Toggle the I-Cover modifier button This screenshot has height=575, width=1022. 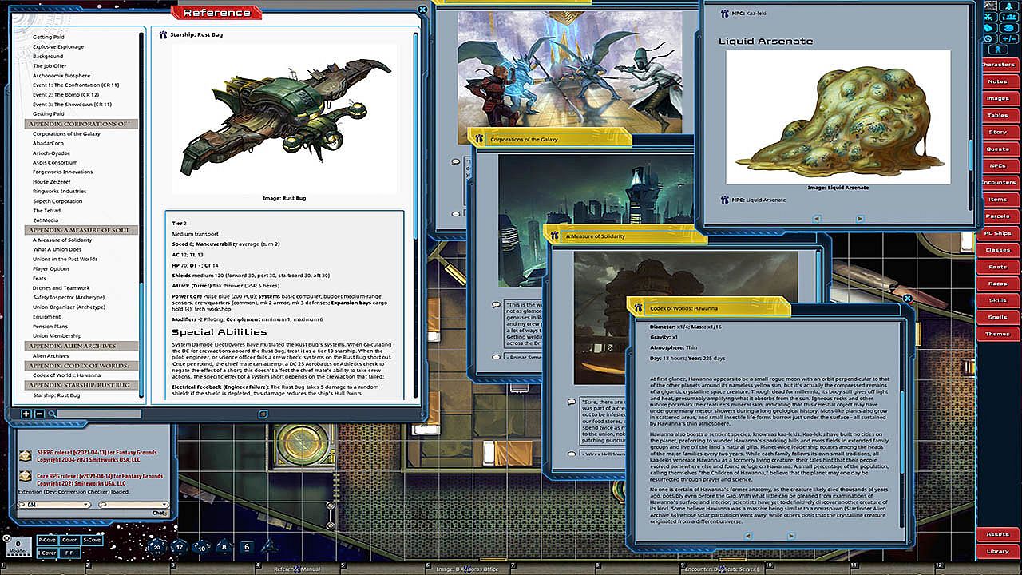48,552
